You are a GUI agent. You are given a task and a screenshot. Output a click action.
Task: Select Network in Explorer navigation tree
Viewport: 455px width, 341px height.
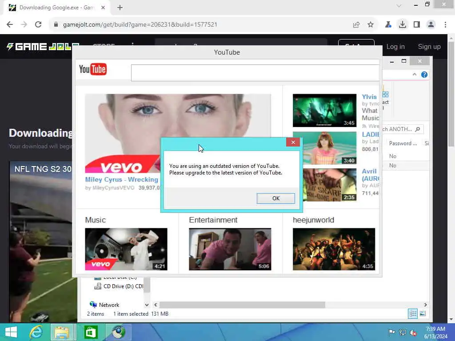pos(104,305)
